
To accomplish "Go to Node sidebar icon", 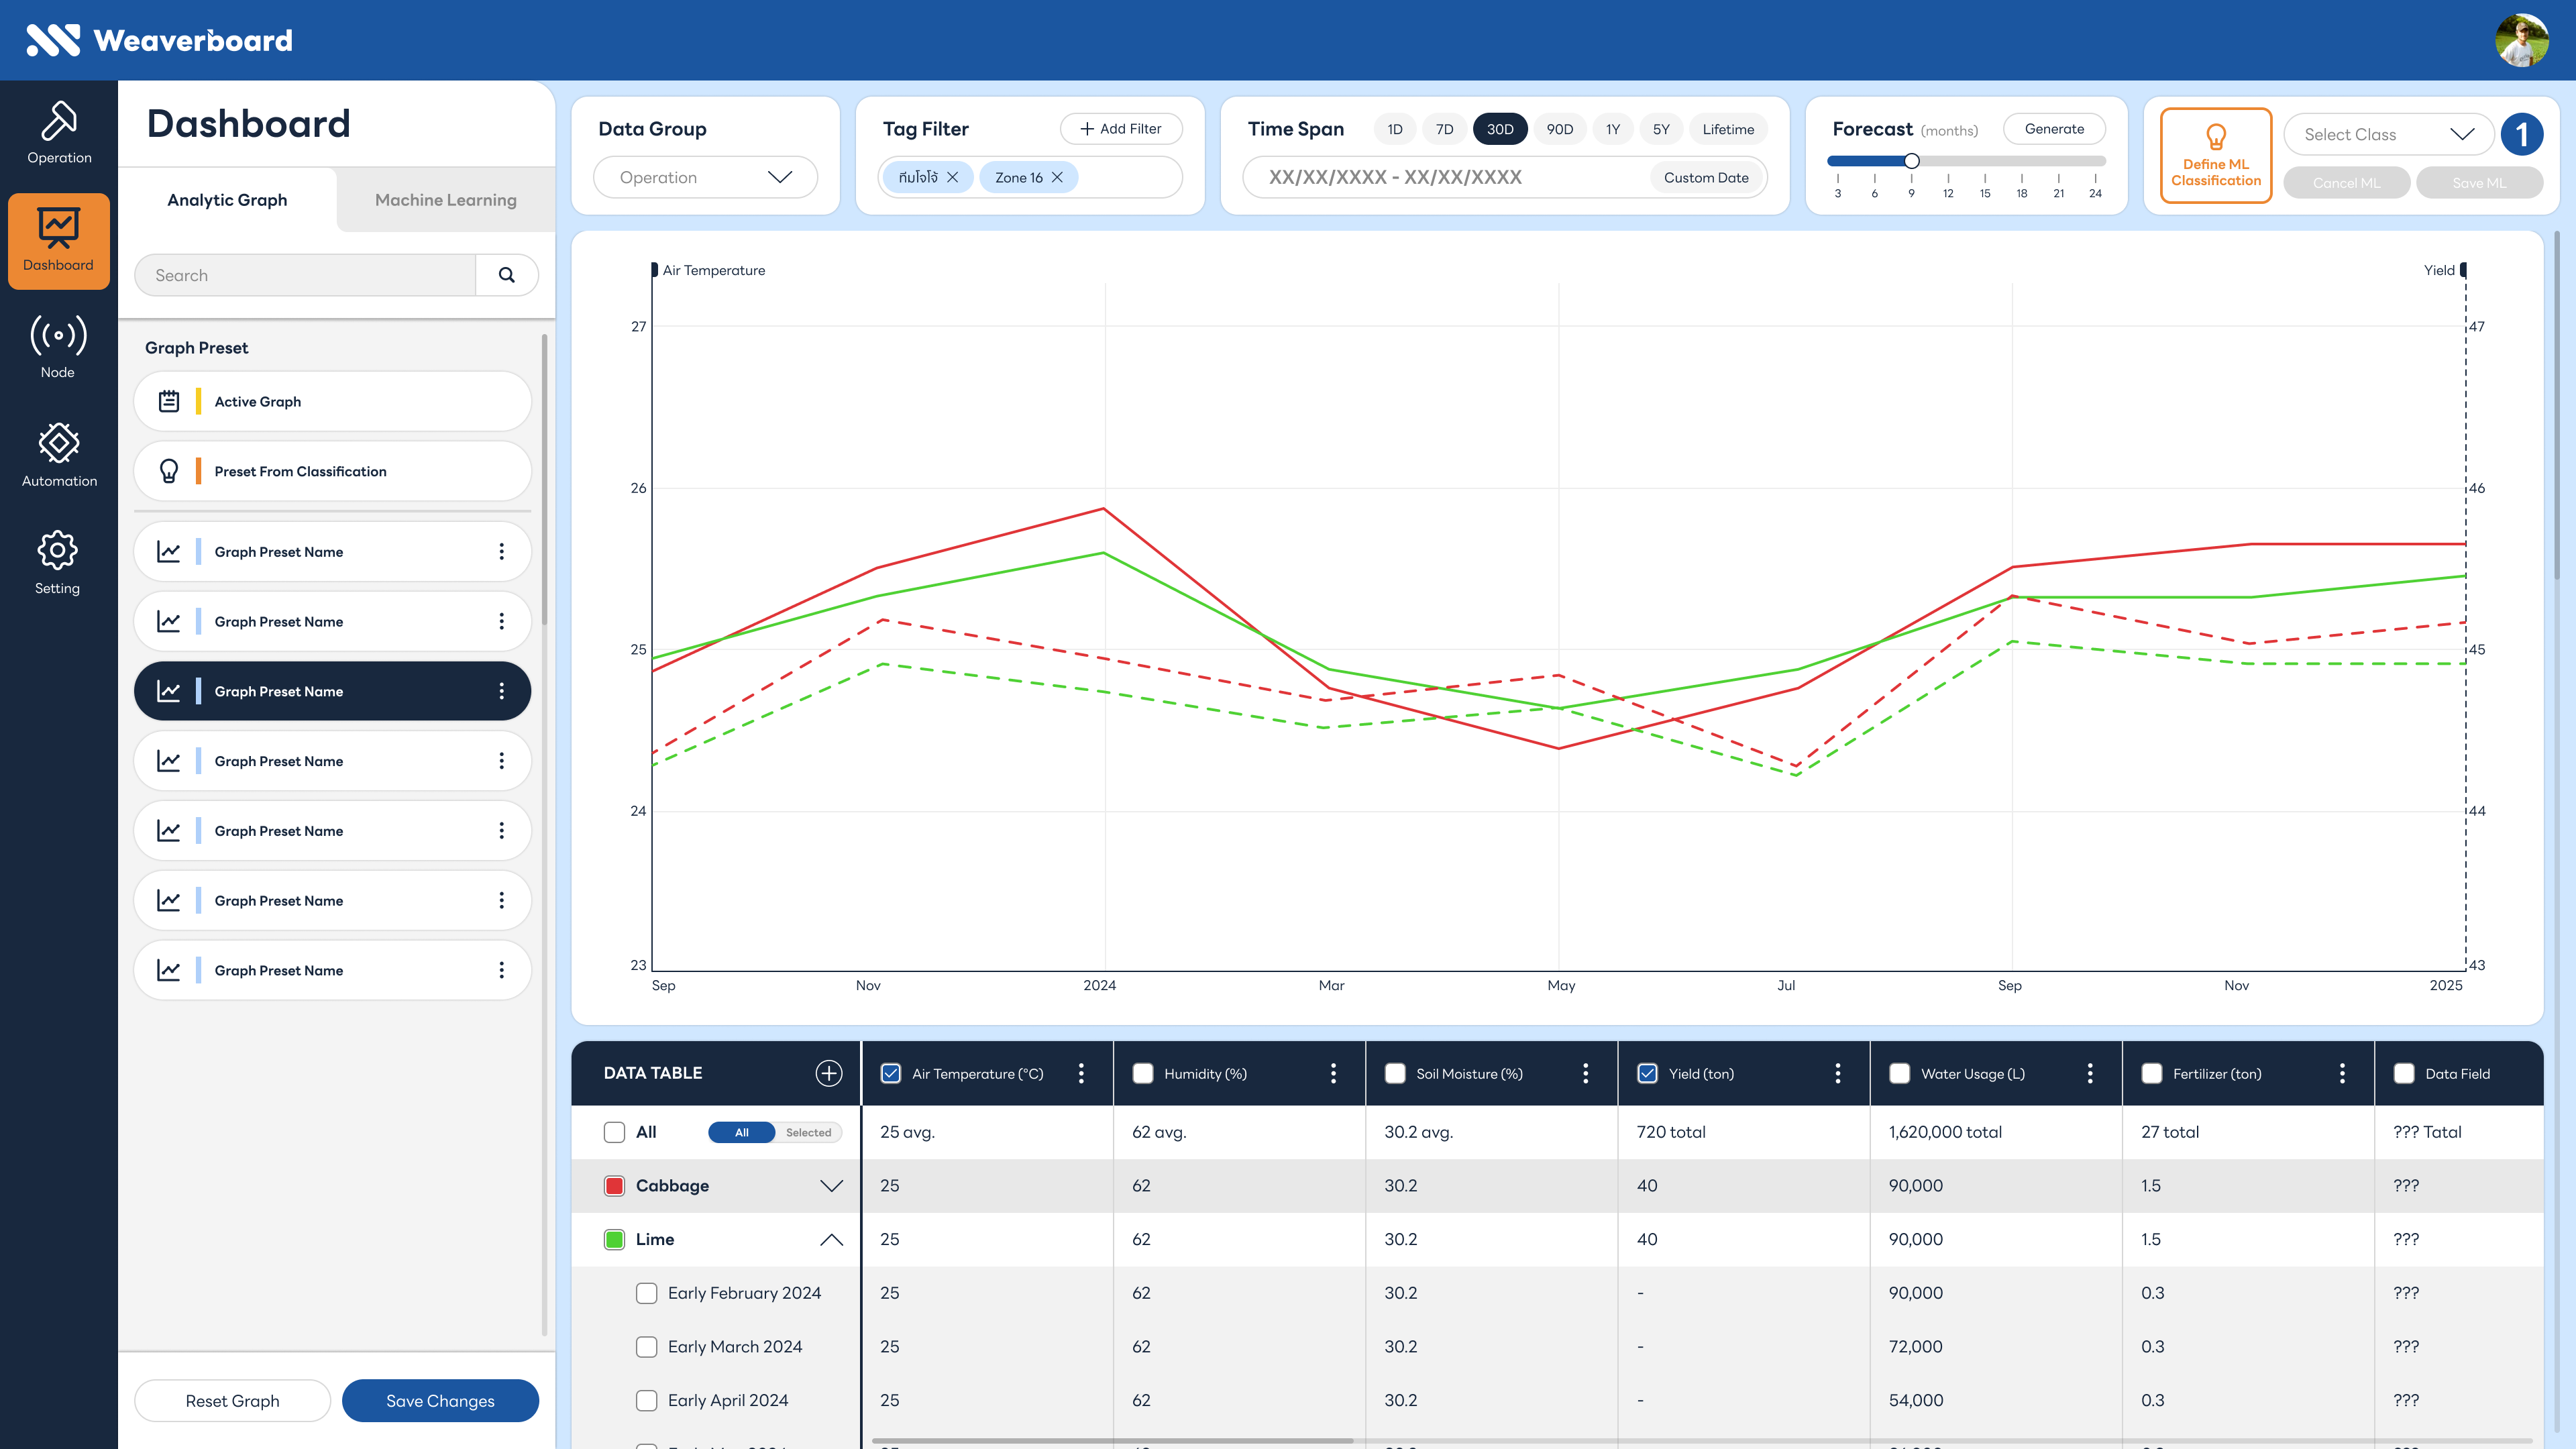I will pos(58,346).
